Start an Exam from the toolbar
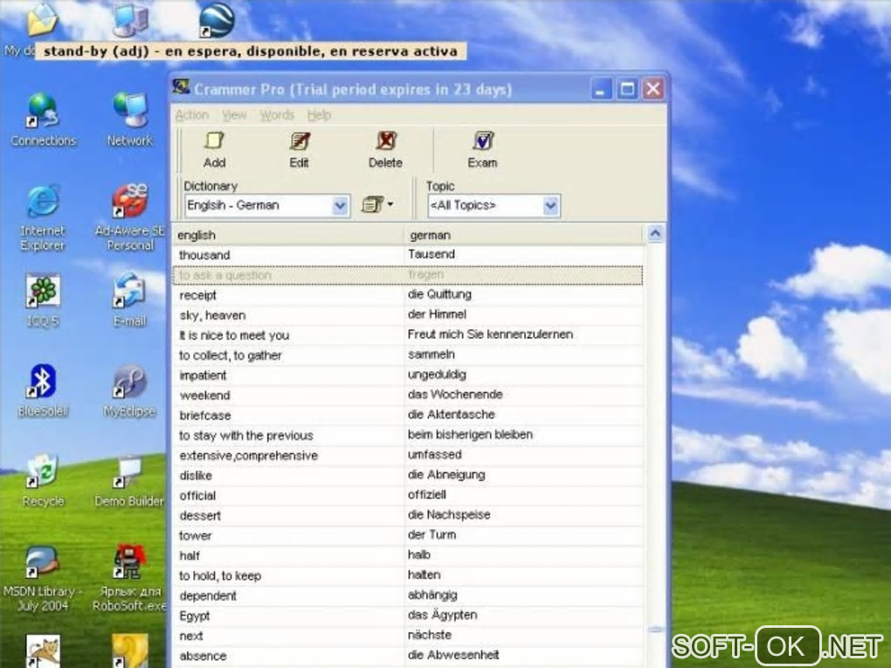 click(x=482, y=149)
